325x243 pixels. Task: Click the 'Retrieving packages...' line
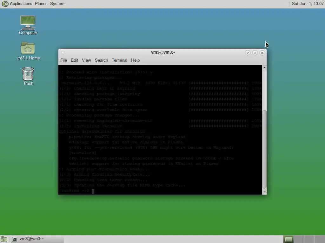(x=90, y=78)
